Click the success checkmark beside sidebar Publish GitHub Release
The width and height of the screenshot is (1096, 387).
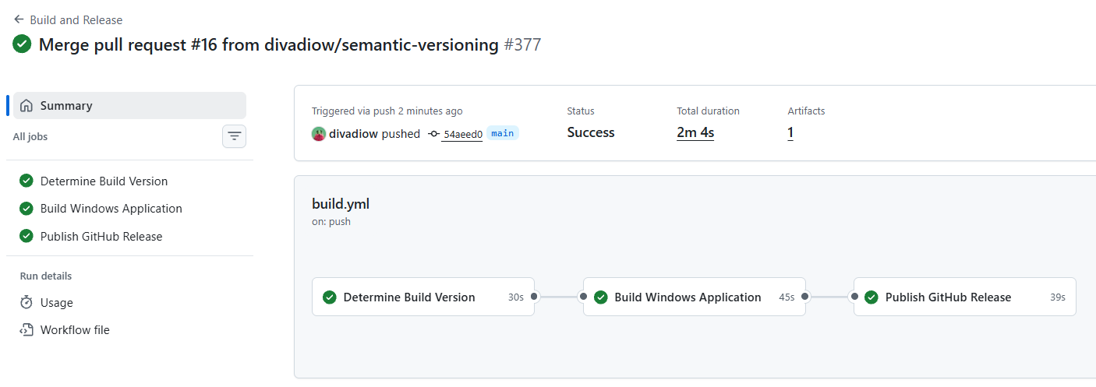27,236
